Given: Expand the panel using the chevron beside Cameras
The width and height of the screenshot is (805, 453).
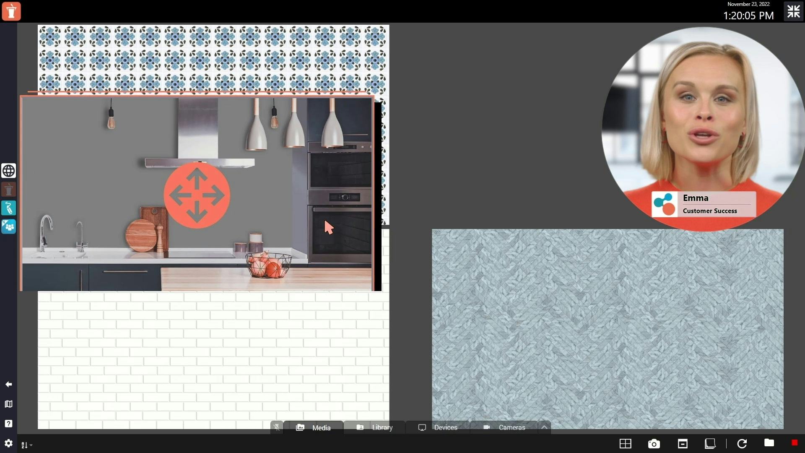Looking at the screenshot, I should coord(544,427).
